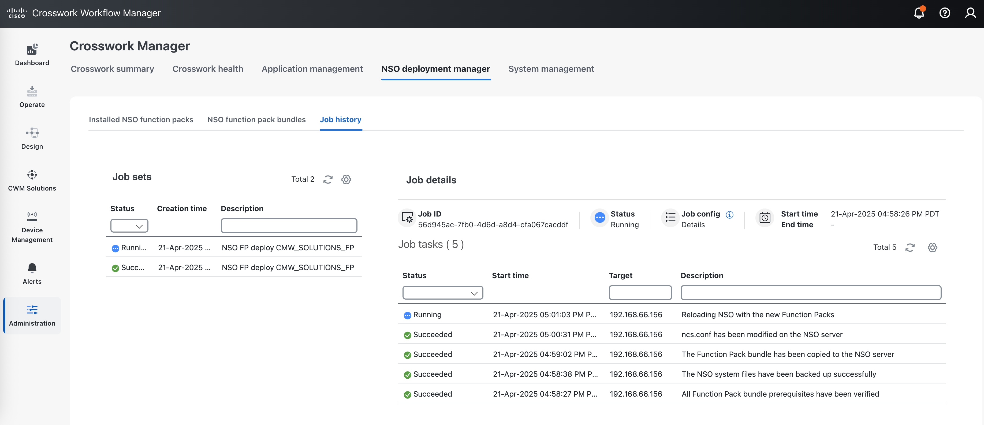Click the Job tasks Description filter field

pos(811,293)
